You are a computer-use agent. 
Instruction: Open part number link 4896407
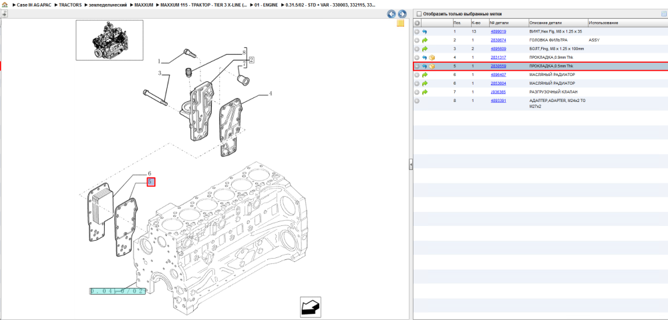pos(498,75)
